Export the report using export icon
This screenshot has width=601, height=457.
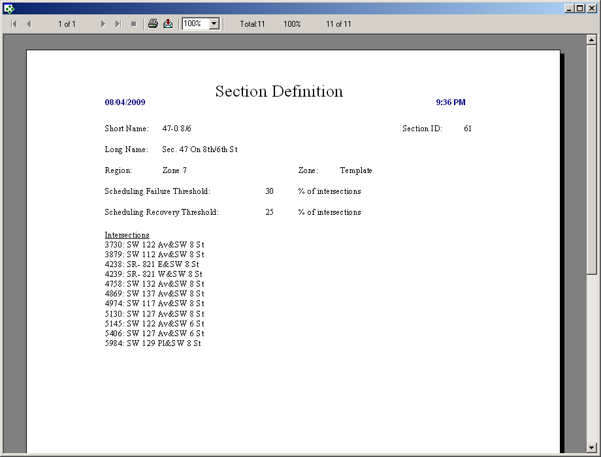pos(168,24)
